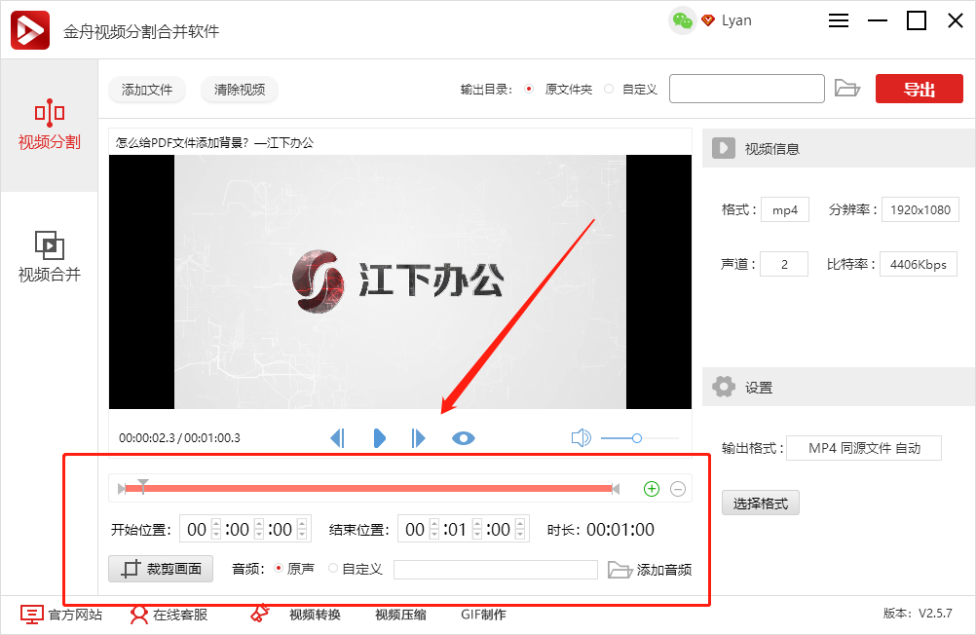Click the eye preview icon
The width and height of the screenshot is (976, 635).
463,439
